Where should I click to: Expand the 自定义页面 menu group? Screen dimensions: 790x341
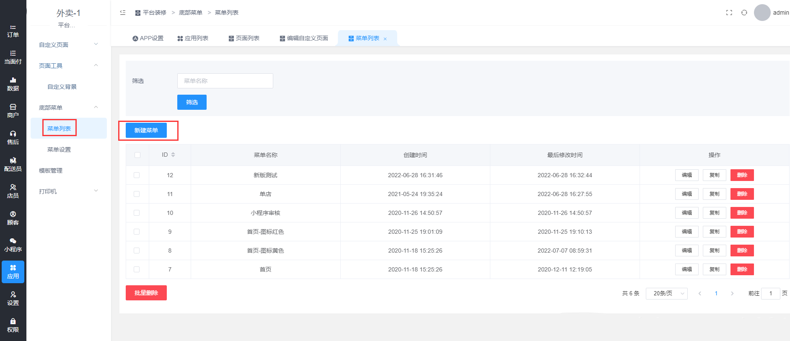point(68,45)
